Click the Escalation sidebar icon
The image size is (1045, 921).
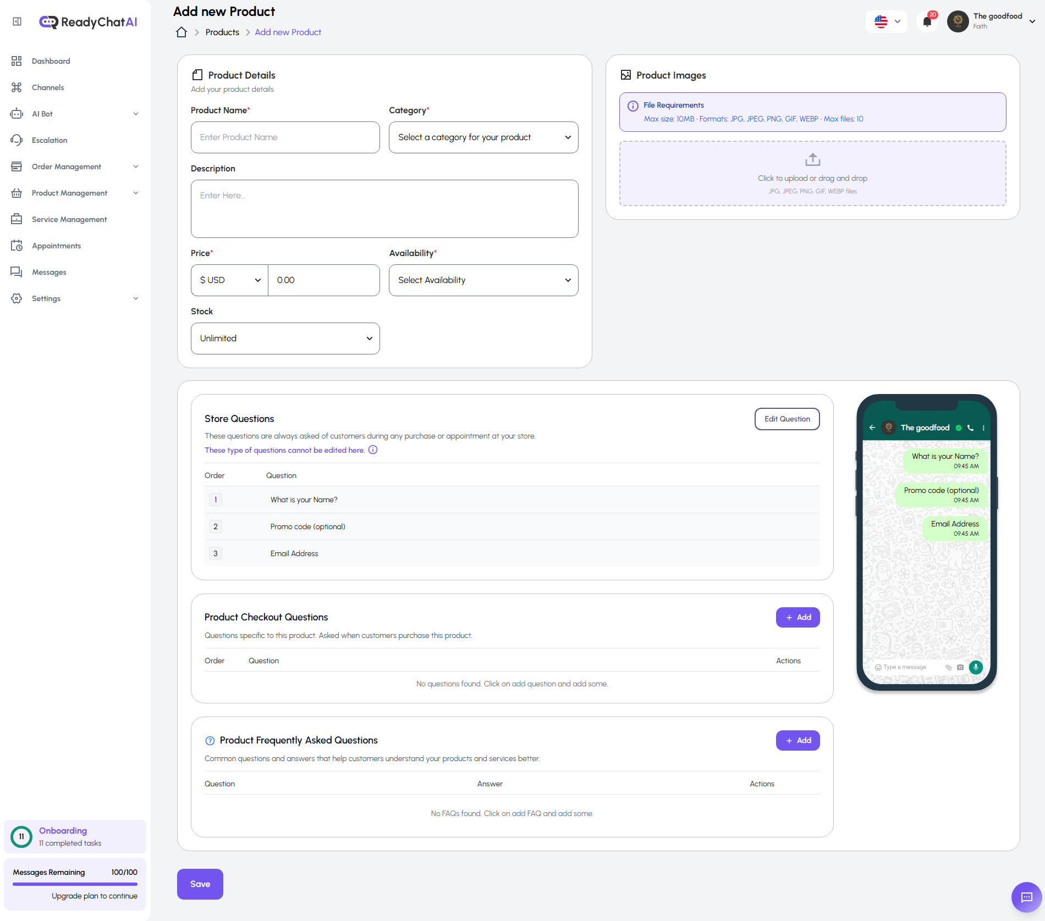[x=16, y=140]
